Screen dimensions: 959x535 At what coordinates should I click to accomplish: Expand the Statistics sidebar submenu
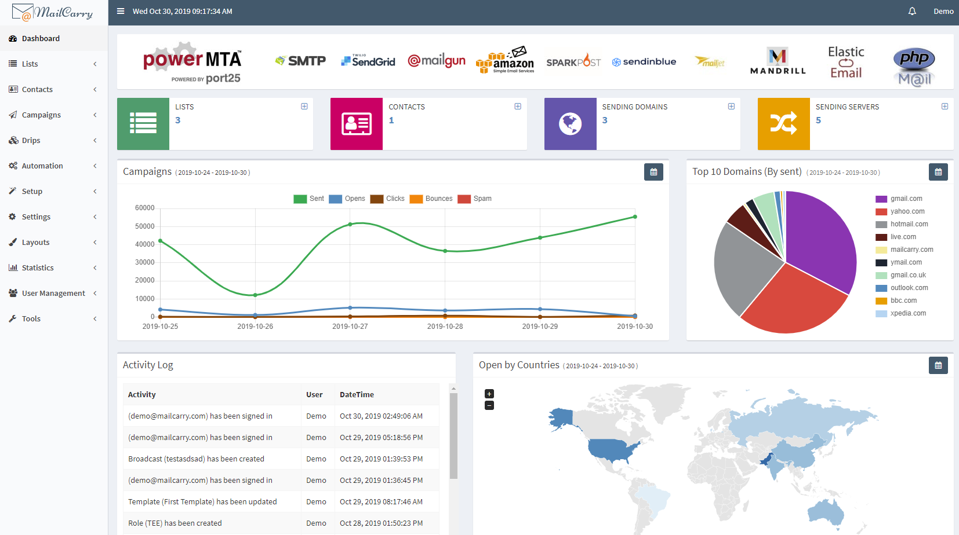point(38,267)
